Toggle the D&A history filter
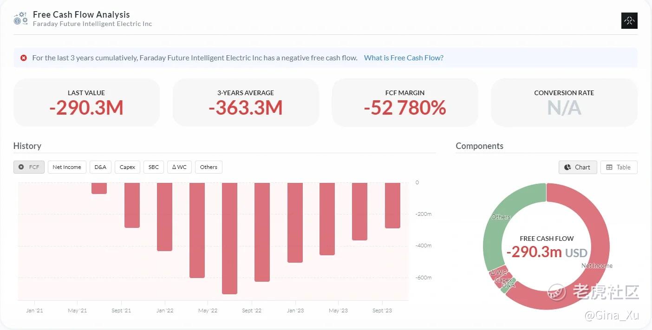The width and height of the screenshot is (652, 330). click(100, 167)
